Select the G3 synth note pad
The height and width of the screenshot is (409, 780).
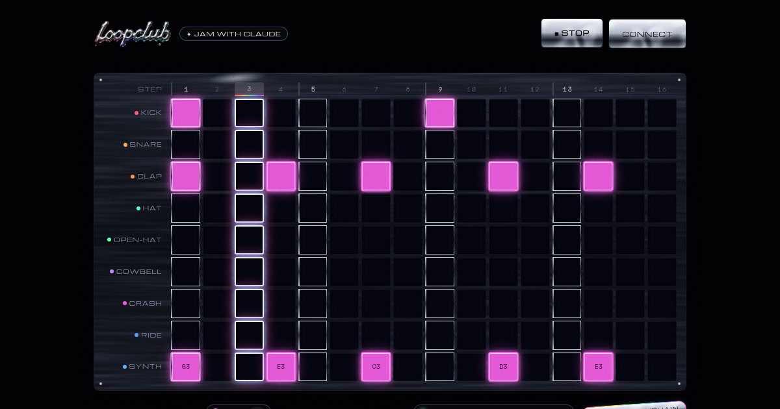coord(186,367)
